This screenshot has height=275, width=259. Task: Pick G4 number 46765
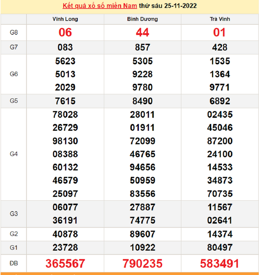(142, 154)
